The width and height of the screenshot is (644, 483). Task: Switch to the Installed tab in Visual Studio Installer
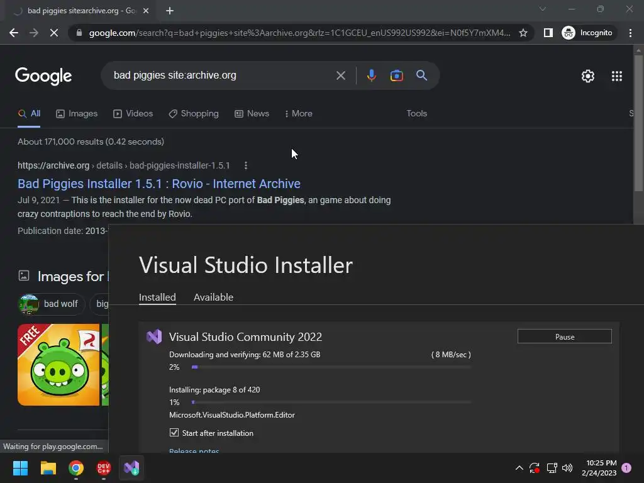(x=157, y=297)
